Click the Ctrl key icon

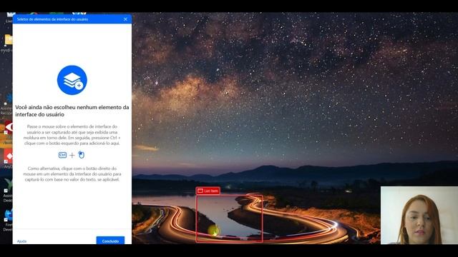62,155
